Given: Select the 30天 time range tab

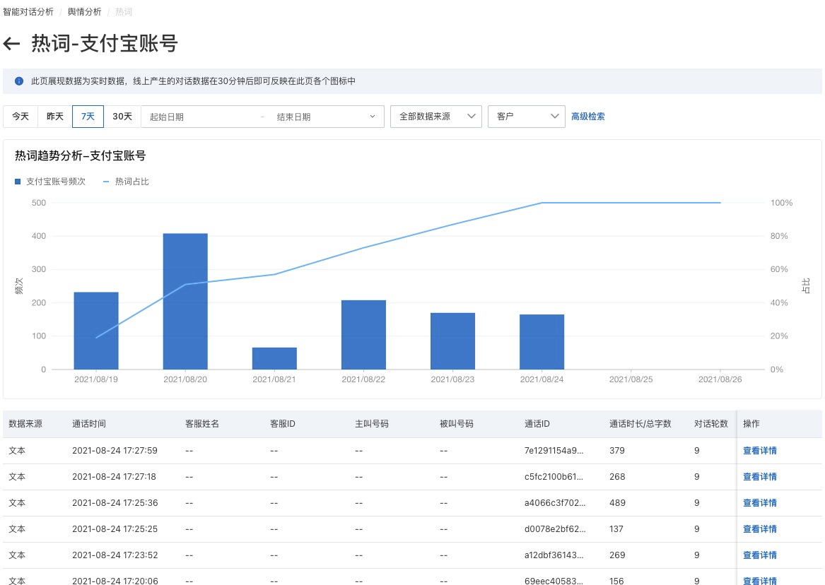Looking at the screenshot, I should click(x=122, y=116).
